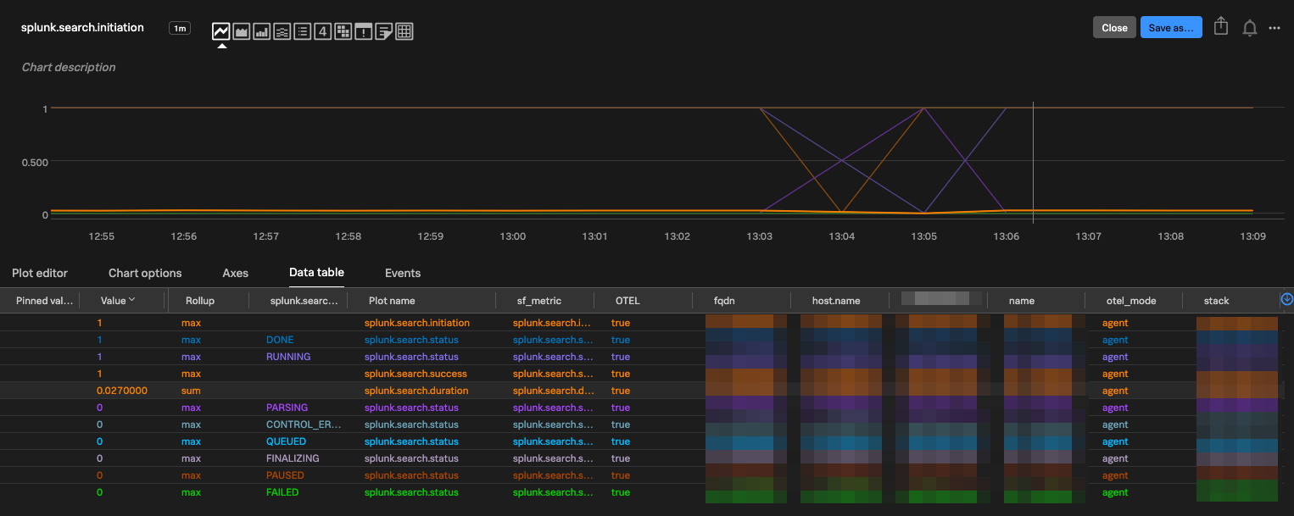Open the Events tab
This screenshot has height=516, width=1294.
coord(403,273)
